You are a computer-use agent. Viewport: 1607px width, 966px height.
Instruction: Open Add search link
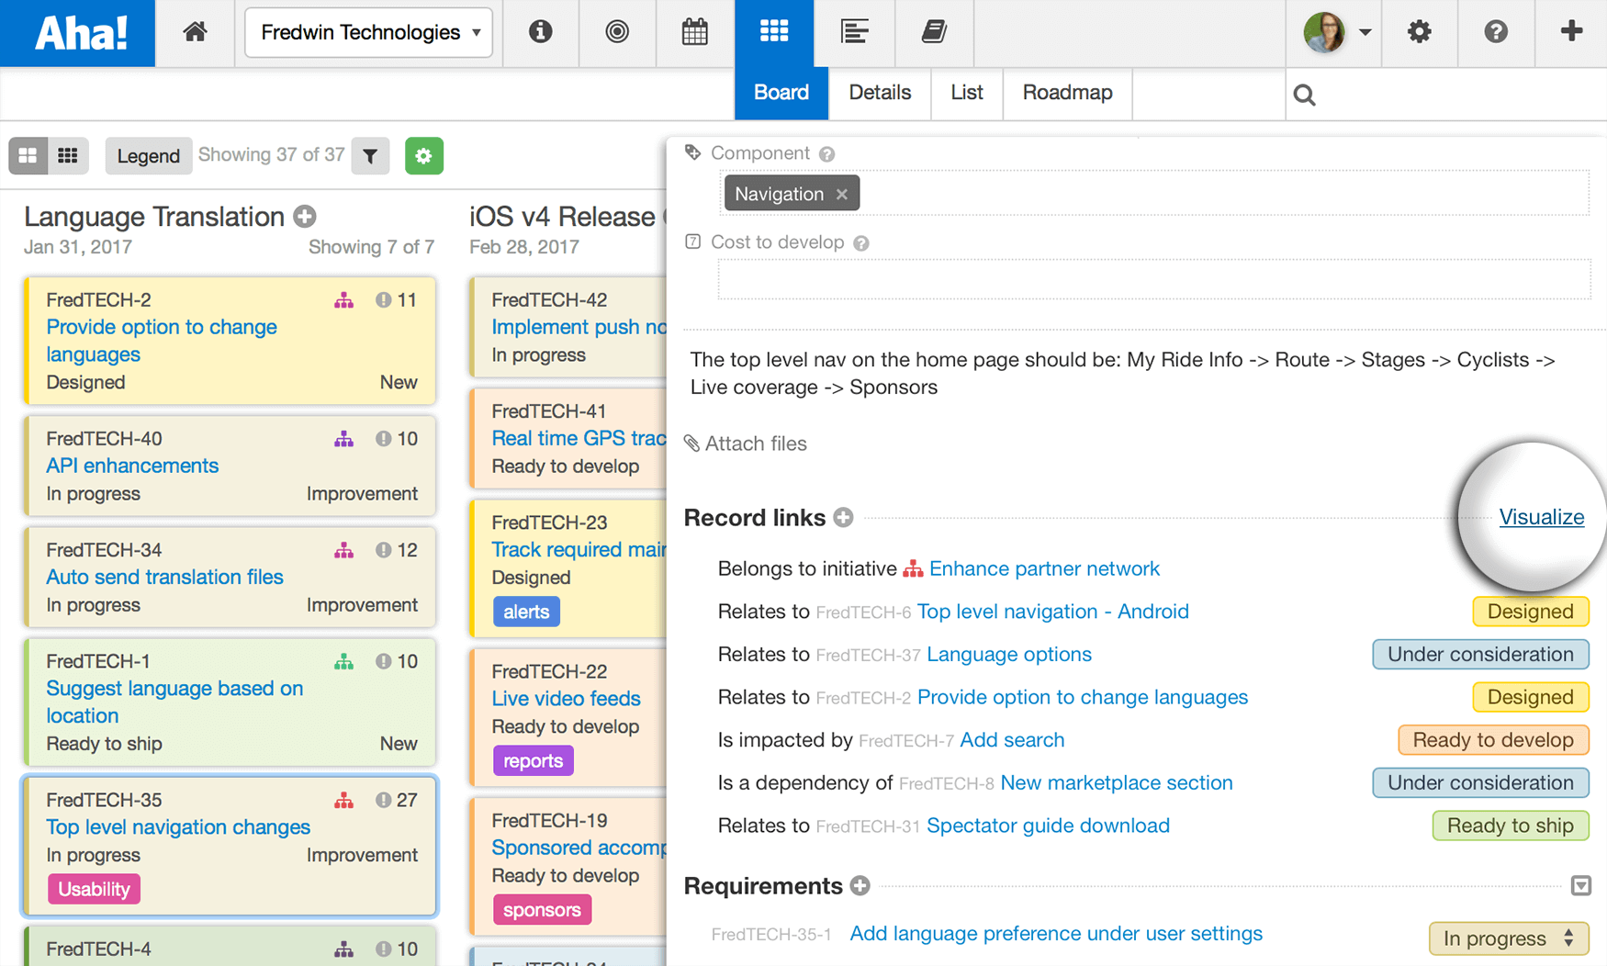tap(1012, 740)
